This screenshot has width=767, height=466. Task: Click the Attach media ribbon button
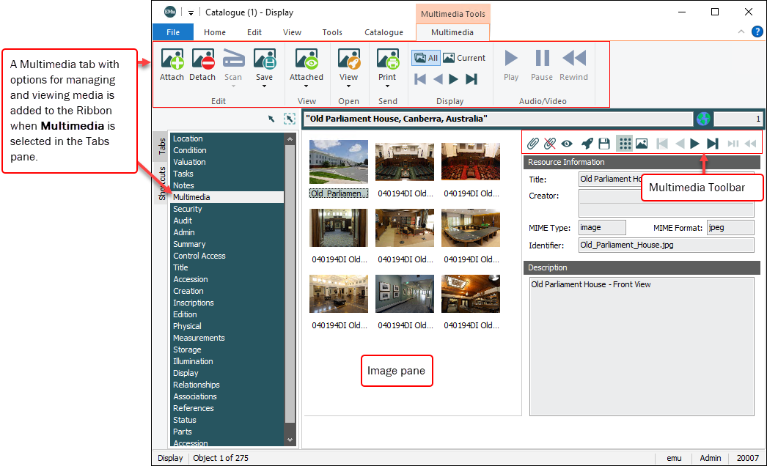click(x=172, y=64)
